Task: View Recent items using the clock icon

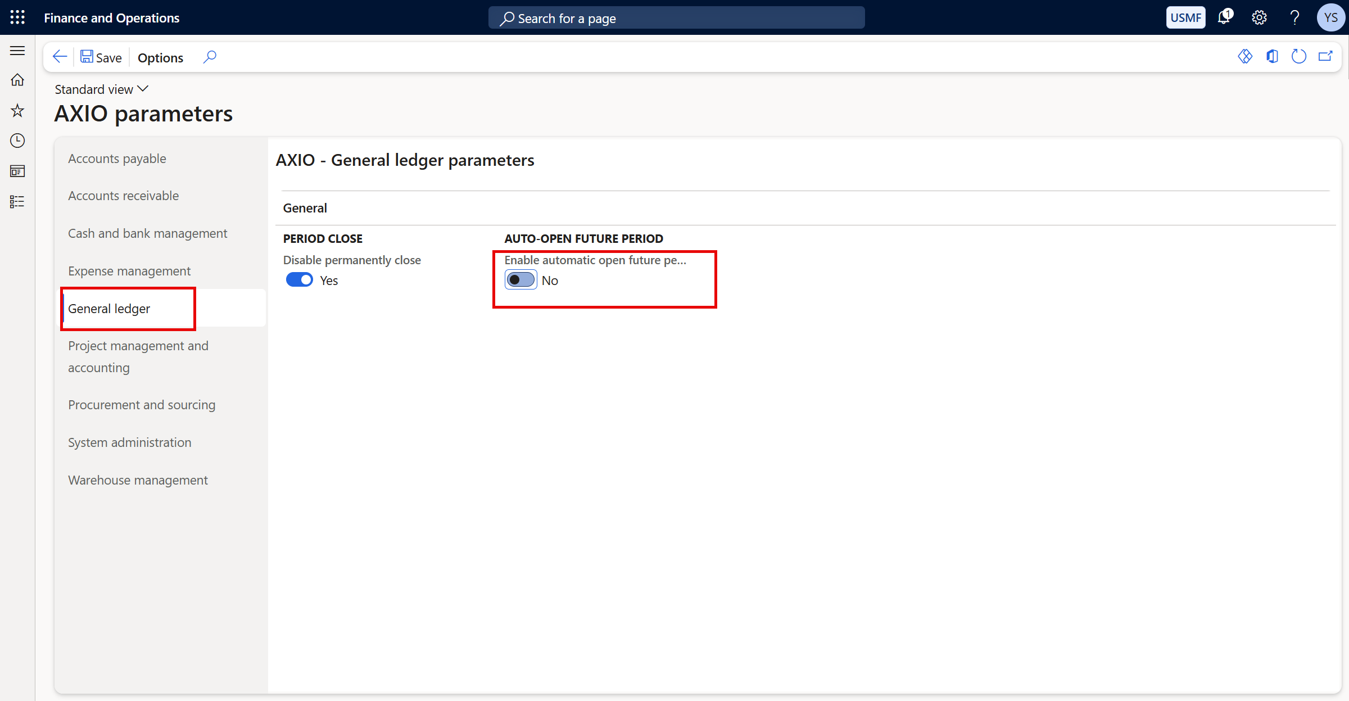Action: (17, 141)
